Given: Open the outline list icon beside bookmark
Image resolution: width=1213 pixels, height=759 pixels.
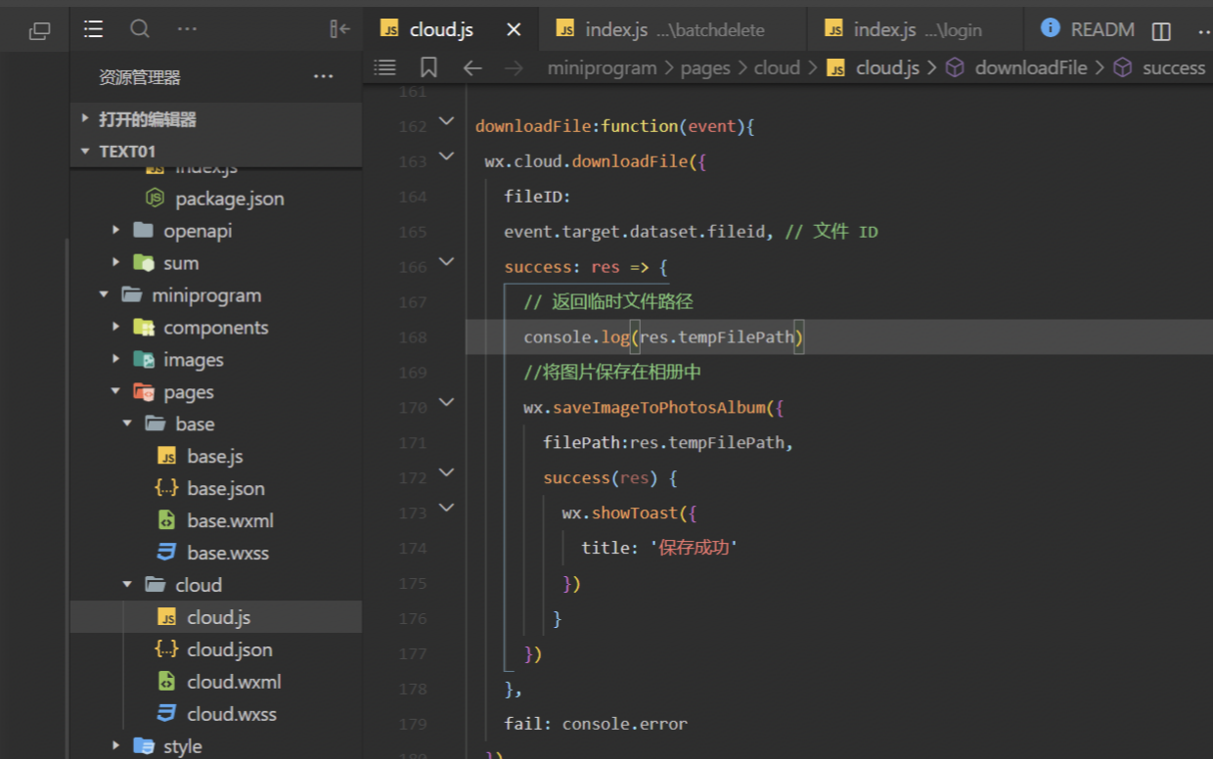Looking at the screenshot, I should (385, 67).
